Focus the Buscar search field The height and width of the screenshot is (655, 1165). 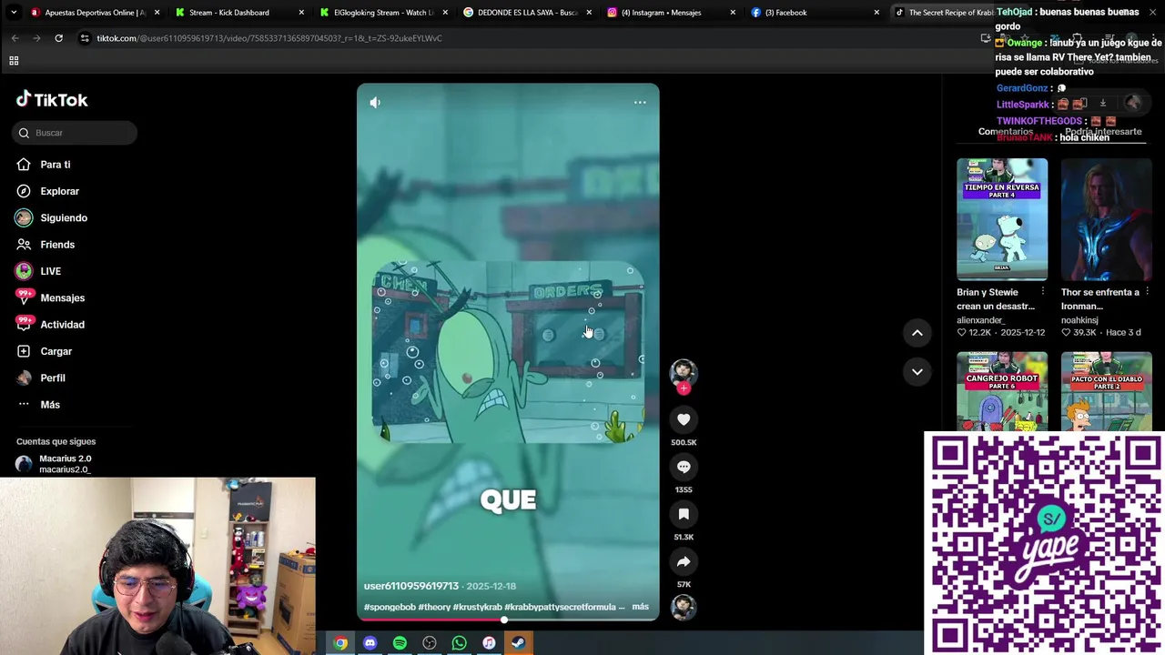coord(76,133)
